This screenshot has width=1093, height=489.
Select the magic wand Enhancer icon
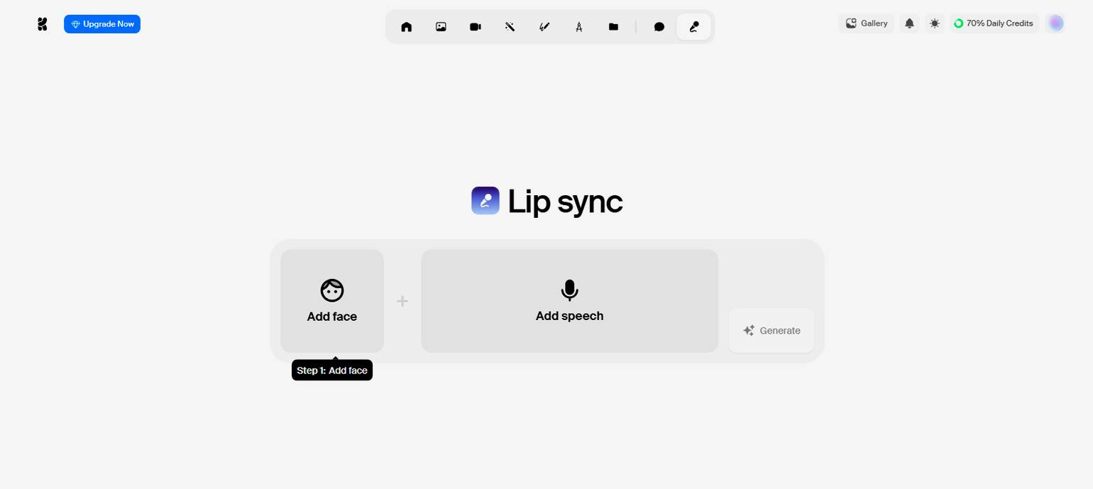pyautogui.click(x=510, y=27)
